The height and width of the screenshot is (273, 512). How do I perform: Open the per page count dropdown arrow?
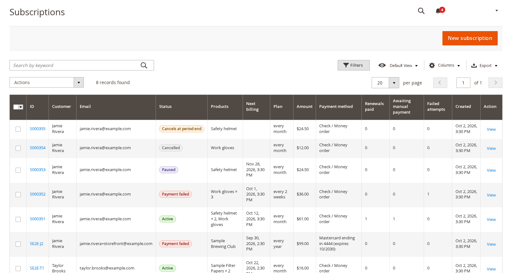[394, 83]
